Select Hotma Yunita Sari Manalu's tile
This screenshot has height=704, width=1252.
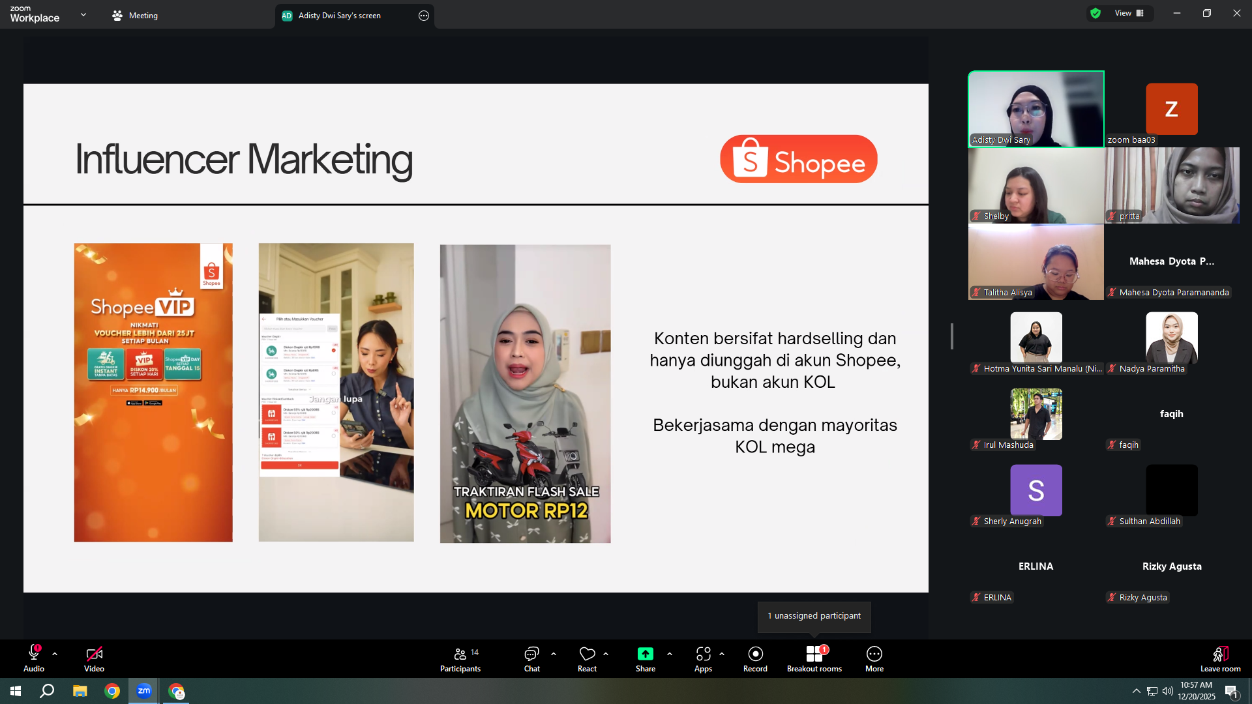click(x=1036, y=338)
